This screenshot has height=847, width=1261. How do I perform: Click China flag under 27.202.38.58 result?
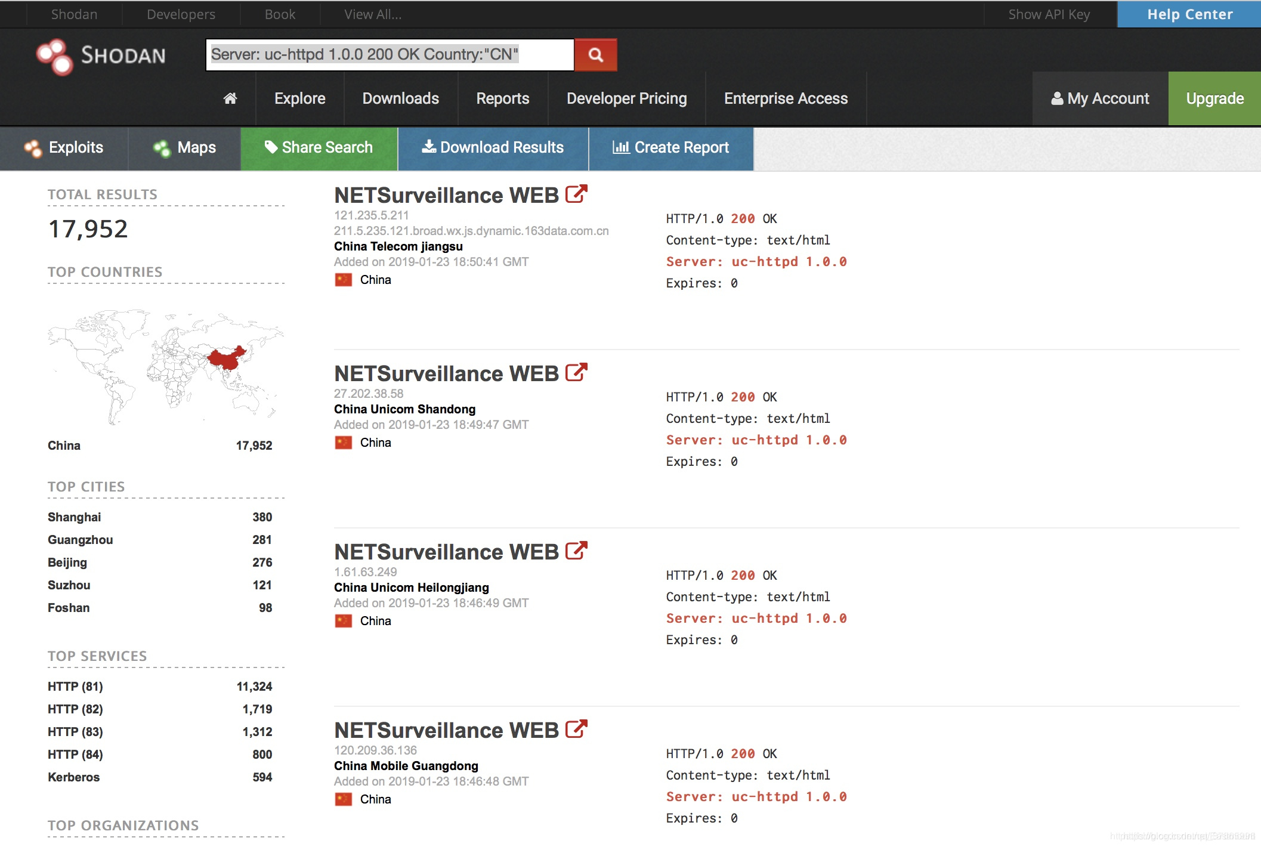(344, 443)
